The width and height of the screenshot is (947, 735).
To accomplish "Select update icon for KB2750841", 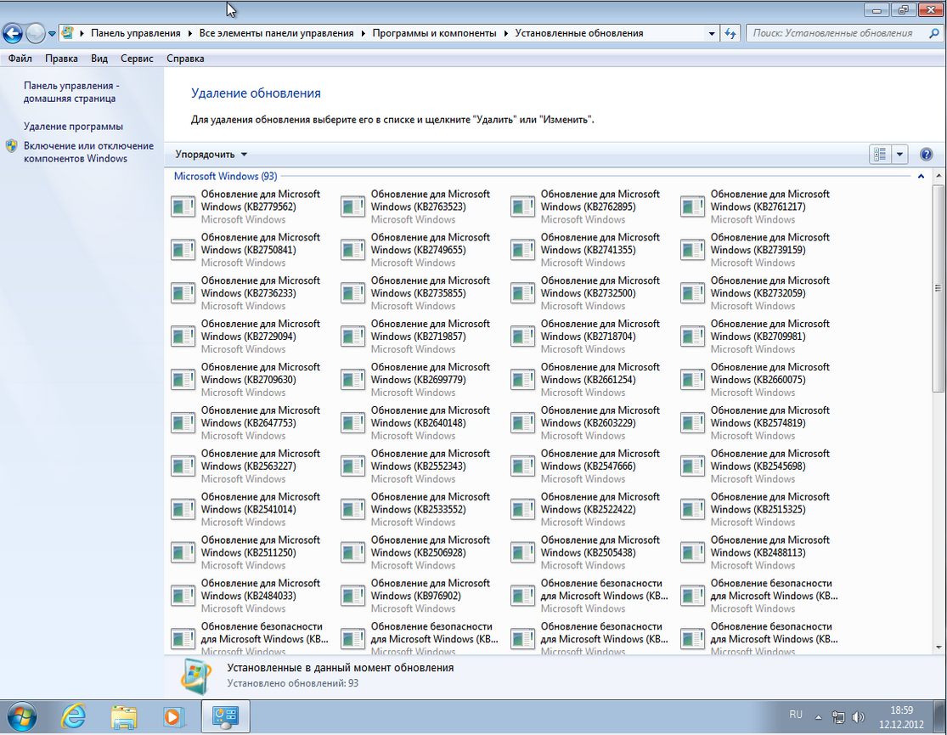I will [183, 250].
